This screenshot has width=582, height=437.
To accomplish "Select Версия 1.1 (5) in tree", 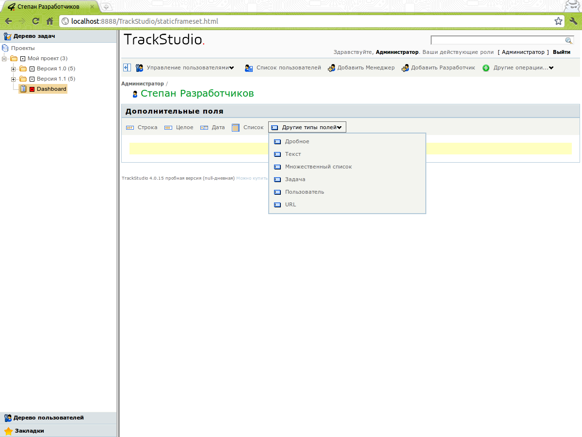I will [56, 79].
